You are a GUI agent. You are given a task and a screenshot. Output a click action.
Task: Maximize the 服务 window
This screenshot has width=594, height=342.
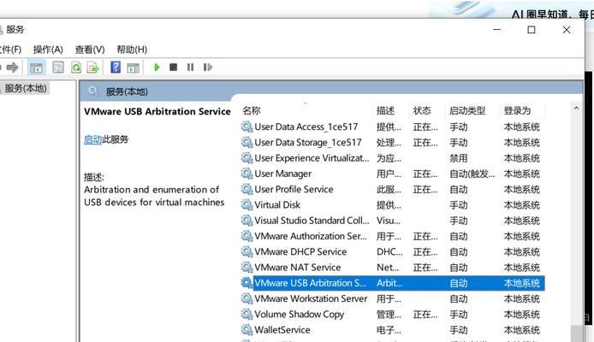pyautogui.click(x=532, y=30)
